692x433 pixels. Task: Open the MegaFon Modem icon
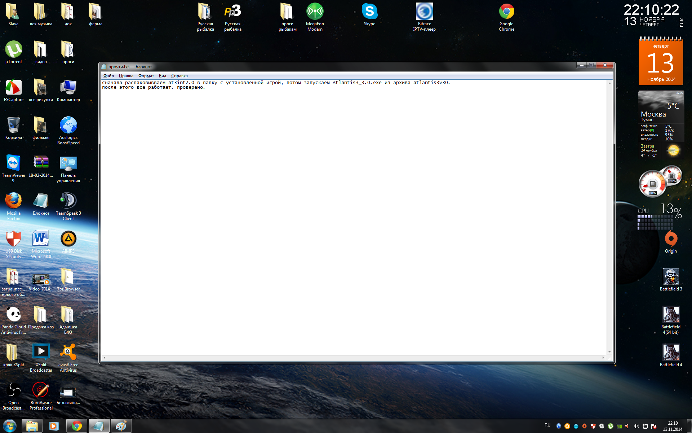click(315, 12)
